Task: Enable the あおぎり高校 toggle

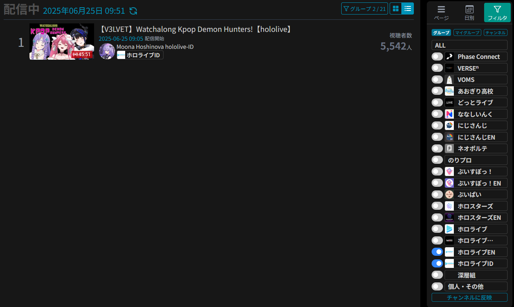Action: 437,91
